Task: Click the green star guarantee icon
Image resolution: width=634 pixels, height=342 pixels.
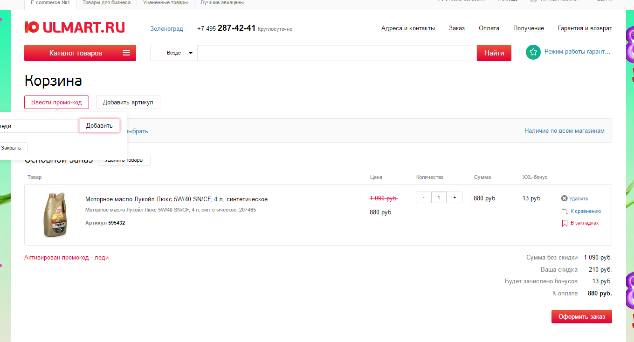Action: click(x=533, y=52)
